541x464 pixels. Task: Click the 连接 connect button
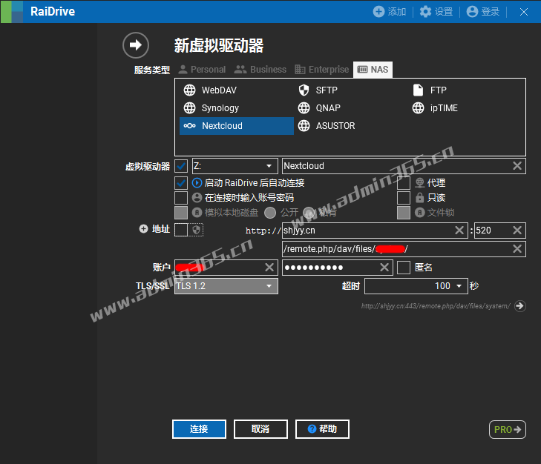click(x=199, y=429)
